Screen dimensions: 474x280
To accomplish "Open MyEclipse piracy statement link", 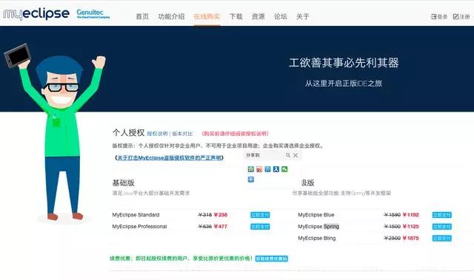I will [x=169, y=157].
